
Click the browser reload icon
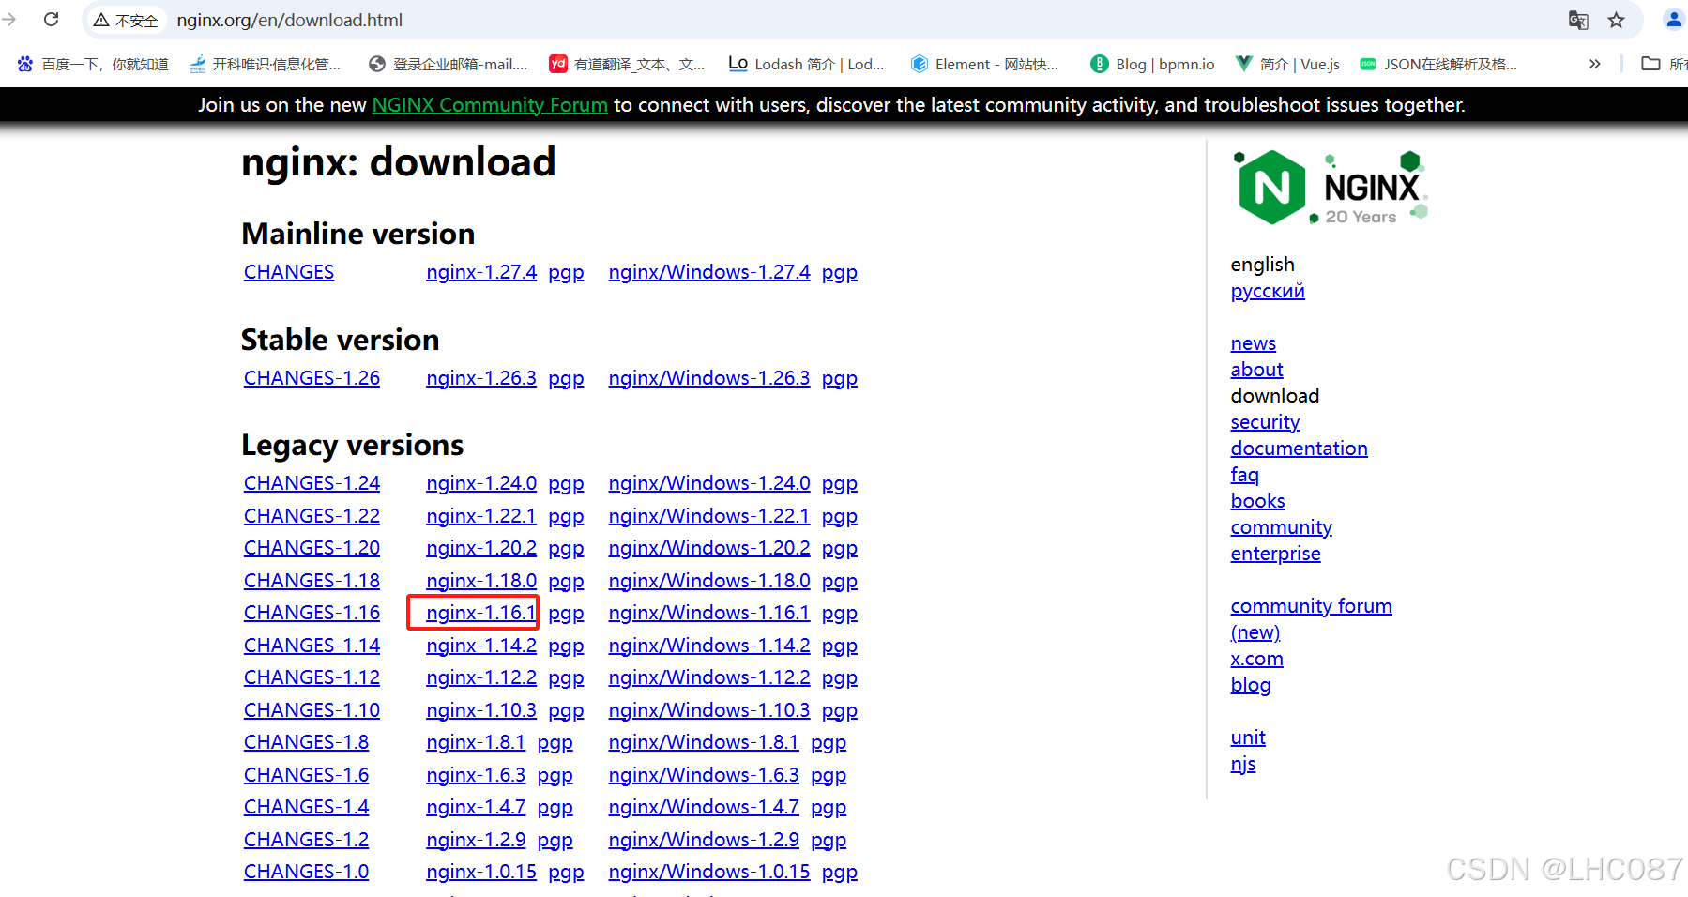(52, 20)
